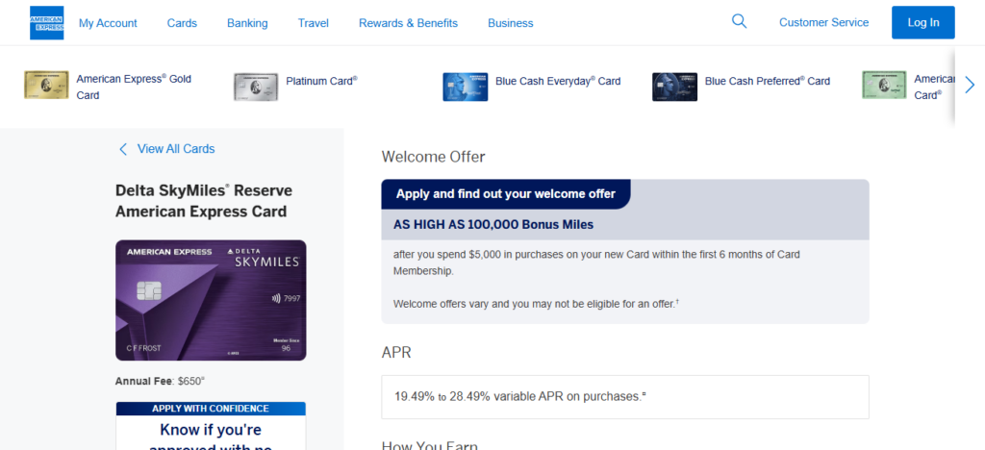Screen dimensions: 985x450
Task: Click the American Express logo
Action: click(46, 22)
